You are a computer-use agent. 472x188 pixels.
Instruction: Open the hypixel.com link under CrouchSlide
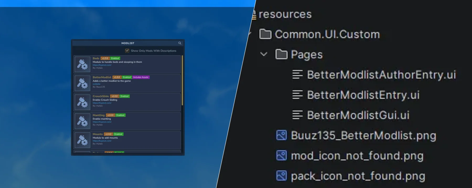click(102, 103)
